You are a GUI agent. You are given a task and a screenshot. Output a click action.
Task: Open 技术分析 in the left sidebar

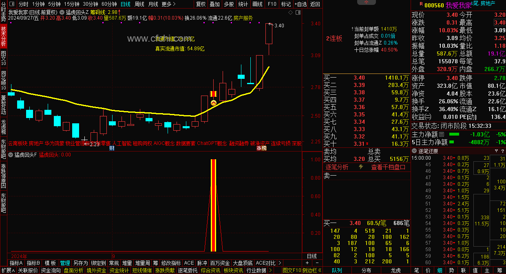tap(3, 36)
